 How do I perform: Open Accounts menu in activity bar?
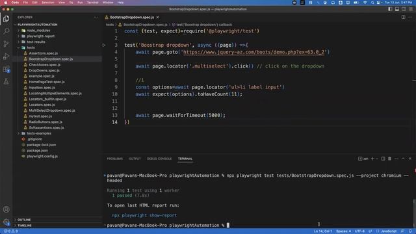[6, 209]
